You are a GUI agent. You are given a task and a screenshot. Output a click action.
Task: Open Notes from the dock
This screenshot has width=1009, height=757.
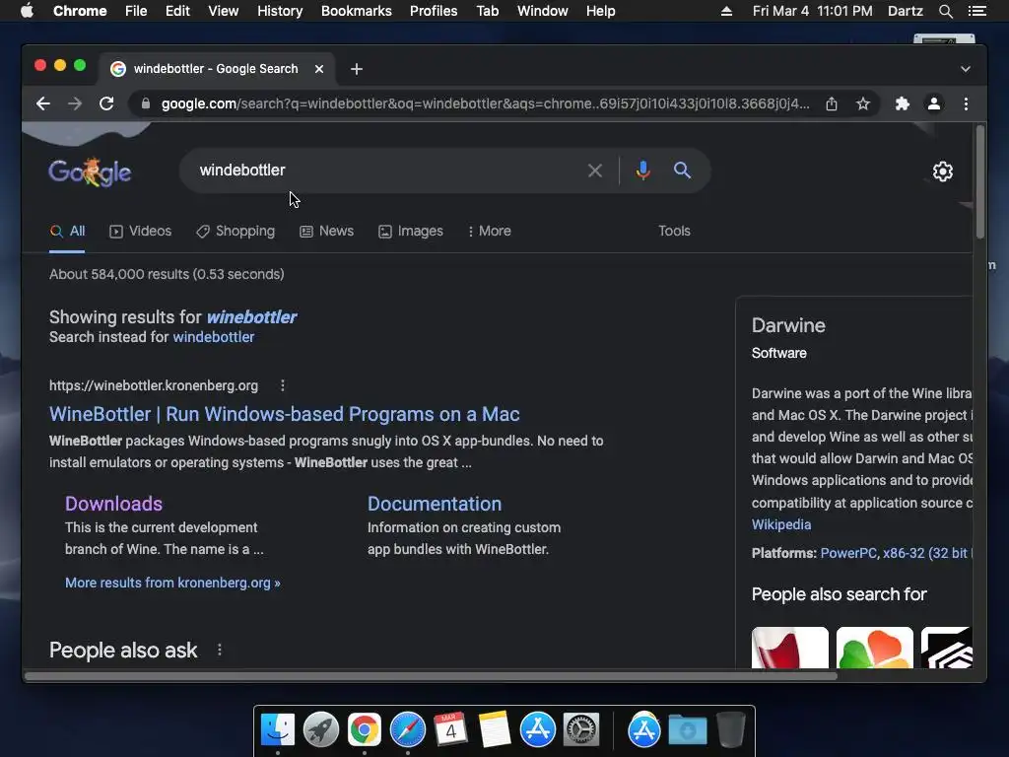click(x=495, y=730)
